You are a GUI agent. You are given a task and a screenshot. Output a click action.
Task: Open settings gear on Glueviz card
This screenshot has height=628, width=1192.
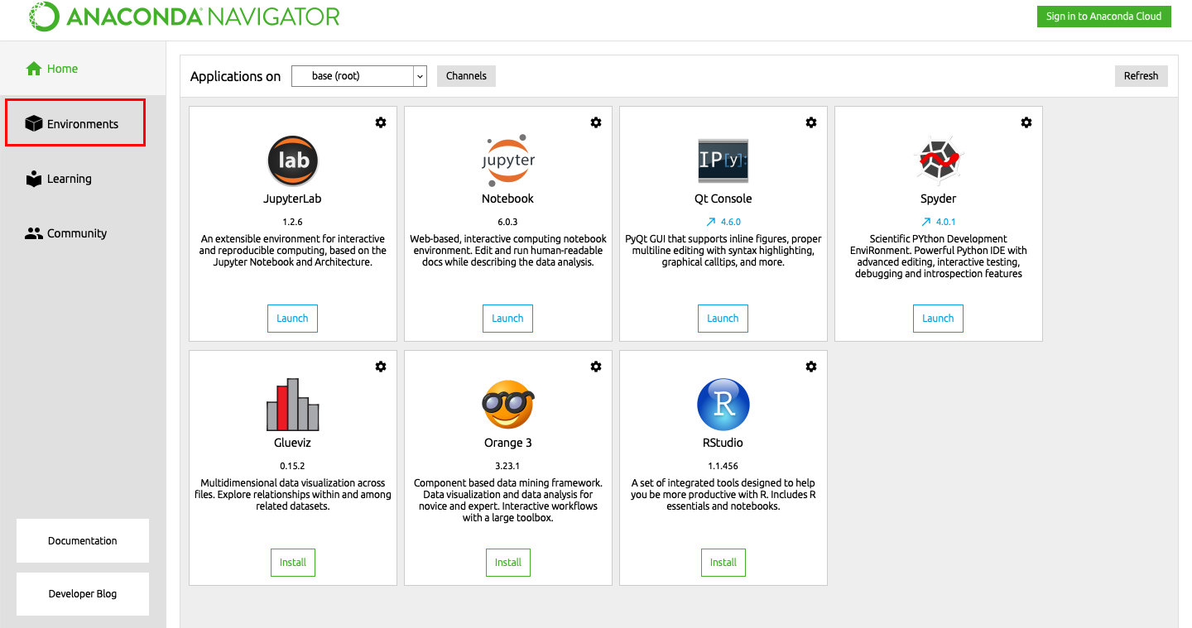point(381,367)
